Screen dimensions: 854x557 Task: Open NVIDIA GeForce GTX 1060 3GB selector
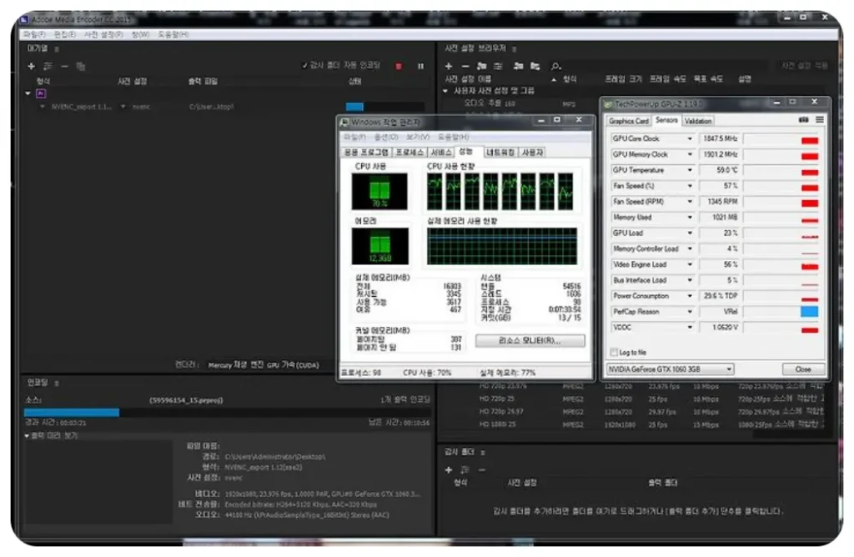(x=670, y=369)
